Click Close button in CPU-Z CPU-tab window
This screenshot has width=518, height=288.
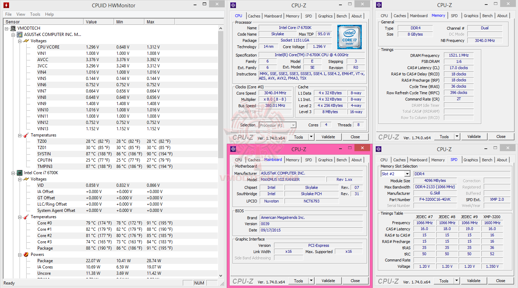355,137
